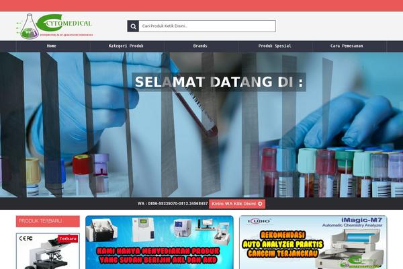Open the Cara Pemesanan menu
The width and height of the screenshot is (403, 269).
click(x=347, y=46)
